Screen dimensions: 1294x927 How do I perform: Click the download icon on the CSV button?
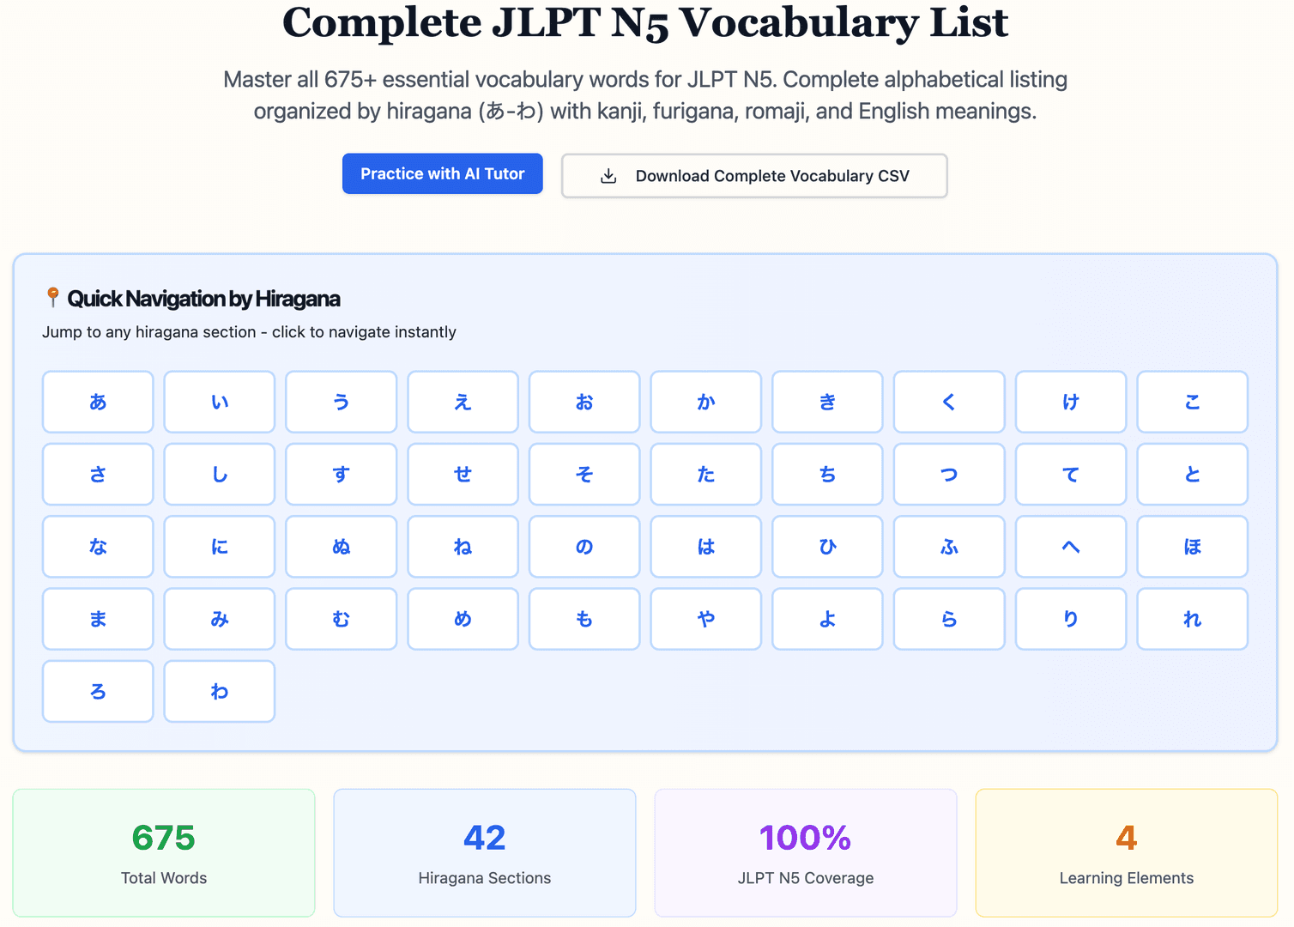coord(608,175)
